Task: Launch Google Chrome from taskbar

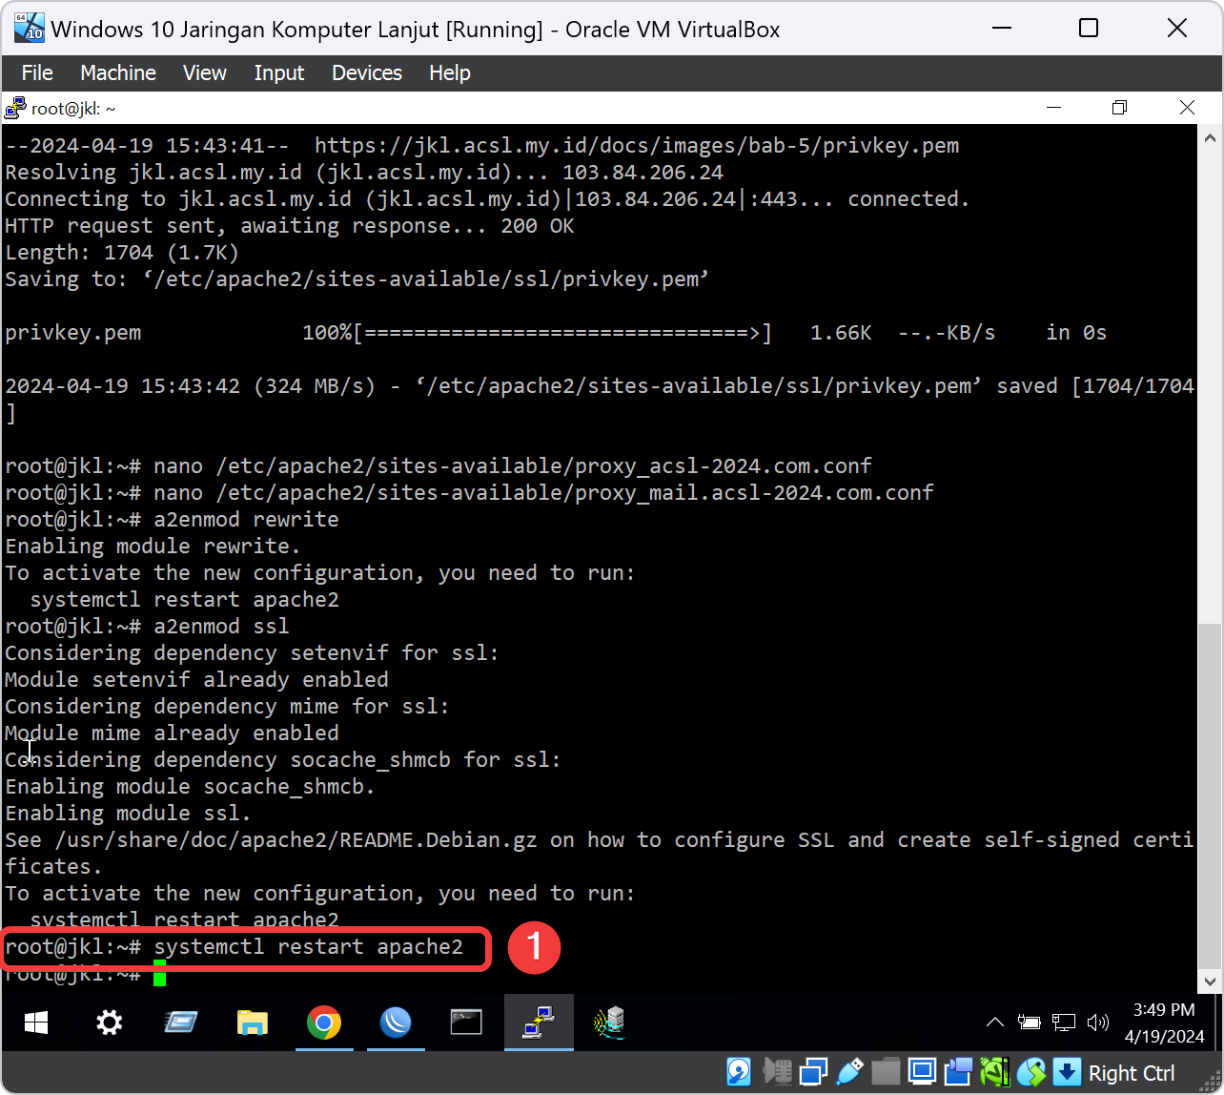Action: pos(324,1023)
